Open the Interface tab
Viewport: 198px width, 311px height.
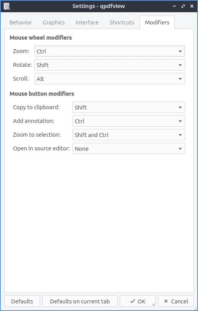pos(87,23)
